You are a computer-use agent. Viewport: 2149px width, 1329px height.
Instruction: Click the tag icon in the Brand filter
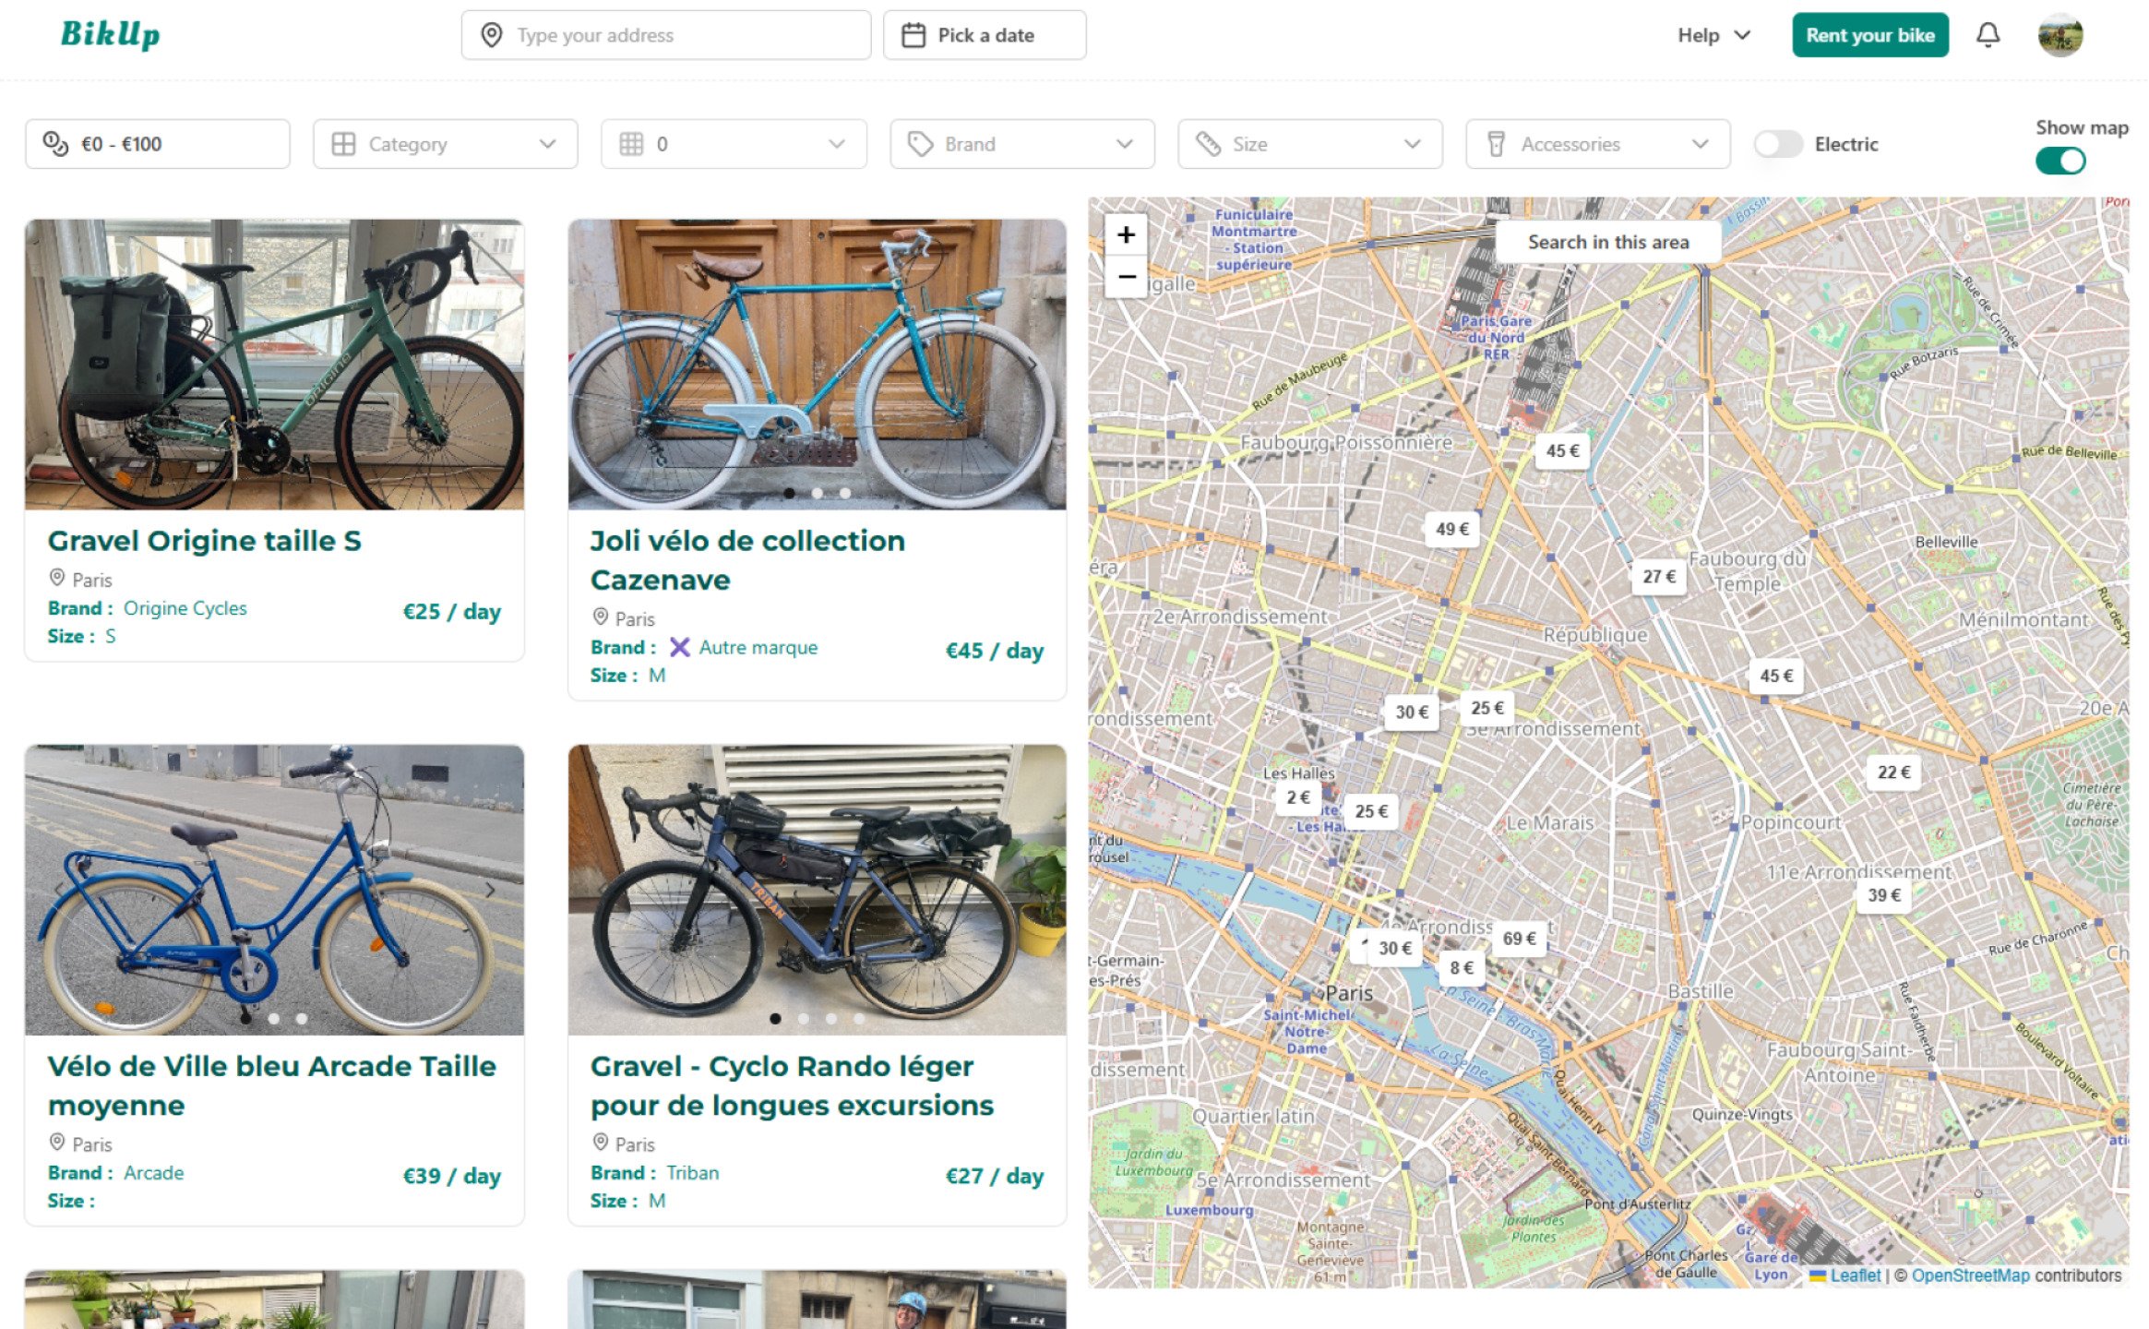(920, 143)
